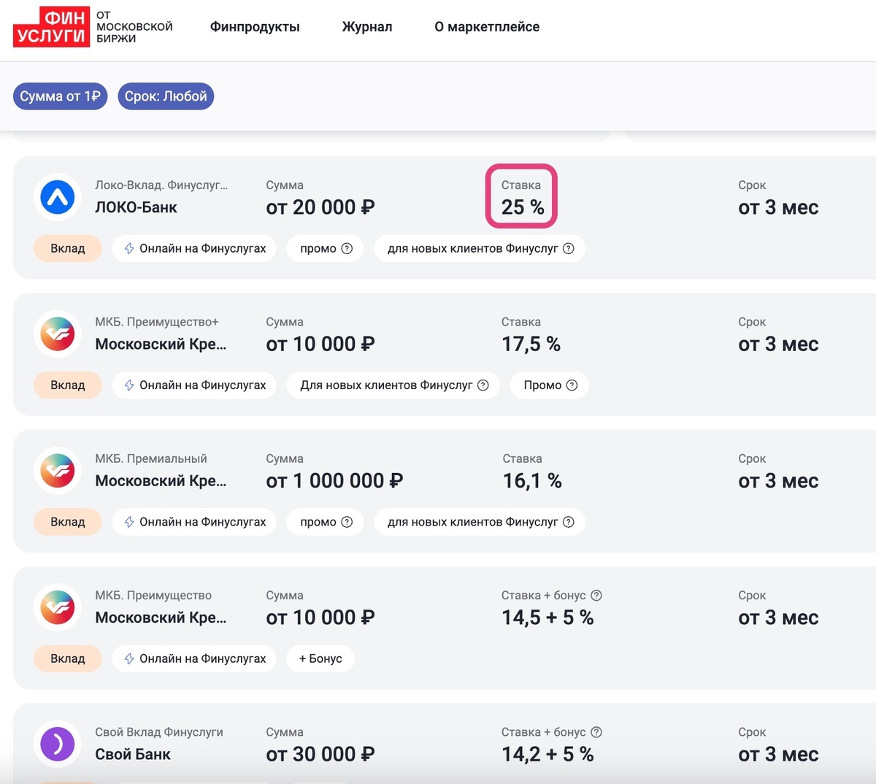
Task: Click the 25 % rate value
Action: (x=523, y=207)
